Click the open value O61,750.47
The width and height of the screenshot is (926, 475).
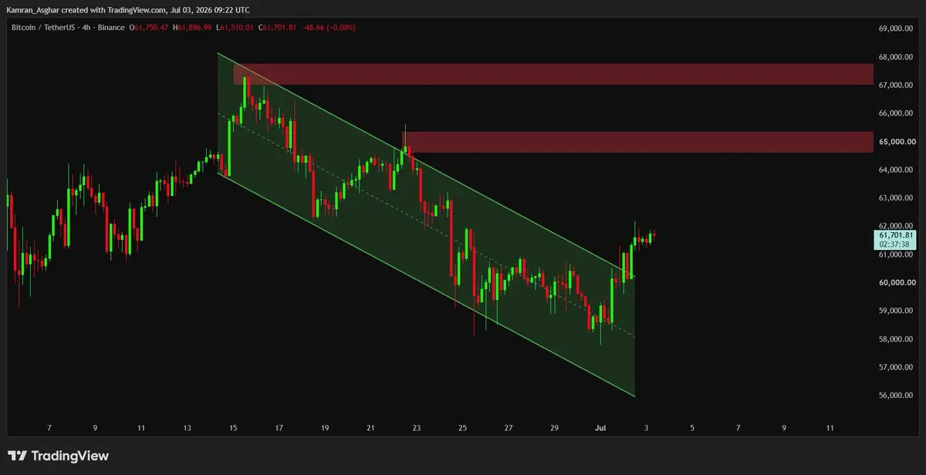(x=149, y=28)
